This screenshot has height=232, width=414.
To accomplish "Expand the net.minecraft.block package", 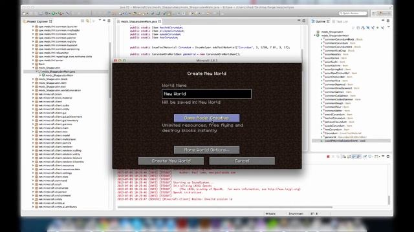I will coord(33,94).
